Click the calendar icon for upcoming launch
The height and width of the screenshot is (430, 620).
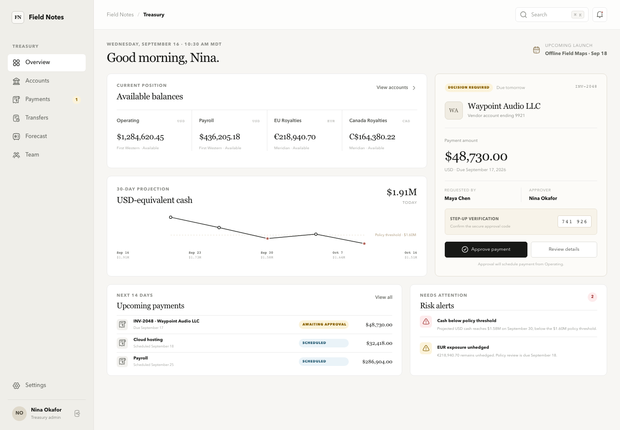pyautogui.click(x=536, y=50)
